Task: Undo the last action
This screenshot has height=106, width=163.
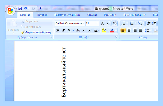Action: [x=25, y=8]
